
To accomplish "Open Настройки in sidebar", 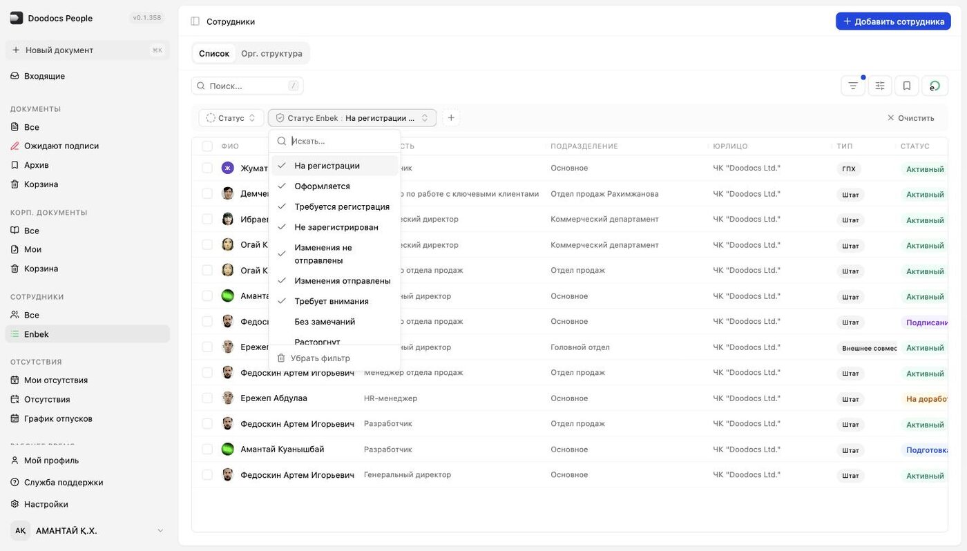I will point(87,504).
